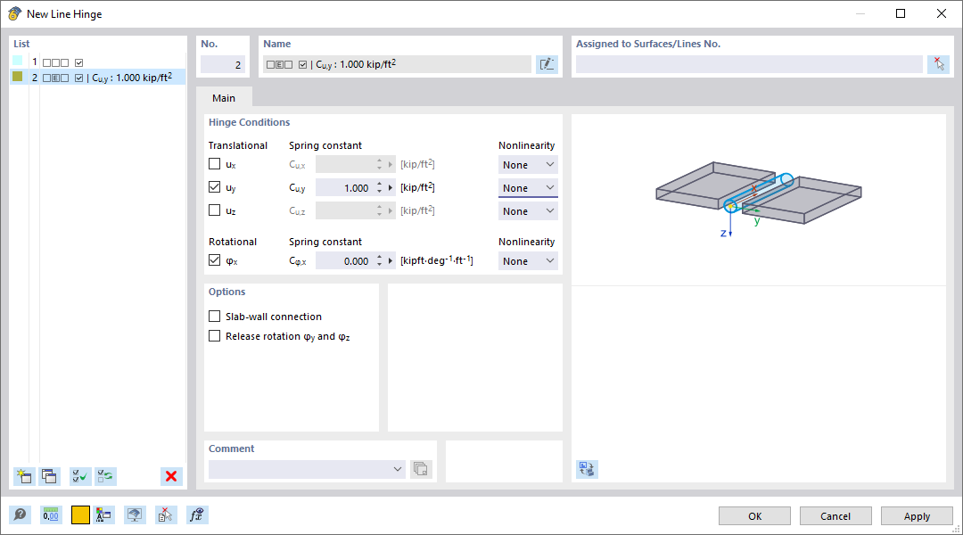The width and height of the screenshot is (963, 535).
Task: Invert the checked list entries
Action: click(105, 475)
